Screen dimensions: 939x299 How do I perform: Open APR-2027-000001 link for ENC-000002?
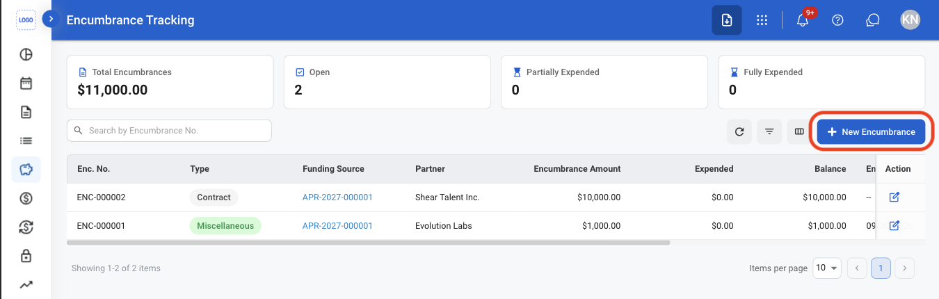click(337, 197)
